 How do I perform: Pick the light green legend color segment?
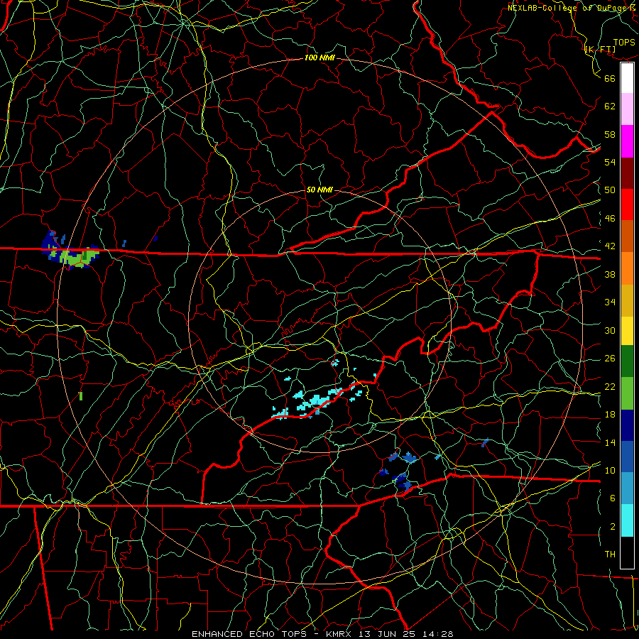(627, 393)
